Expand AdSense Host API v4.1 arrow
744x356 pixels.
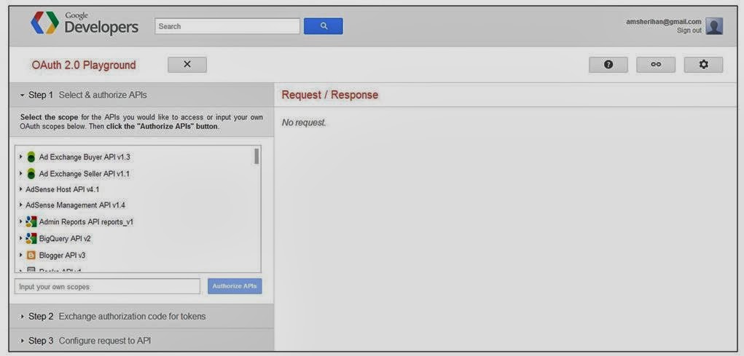21,189
